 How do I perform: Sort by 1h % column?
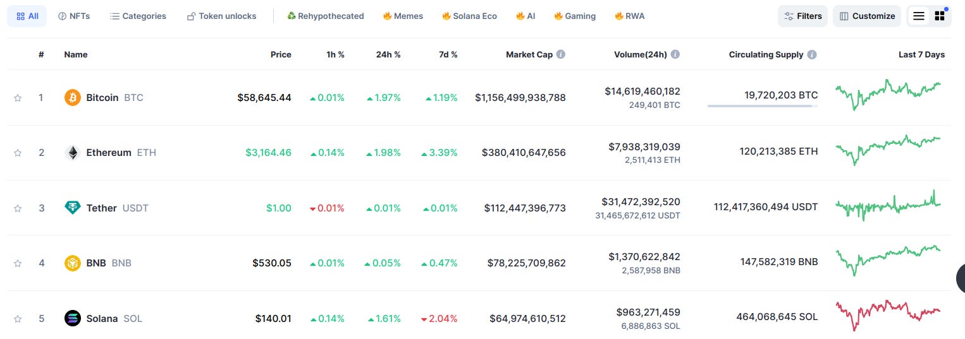(x=335, y=54)
